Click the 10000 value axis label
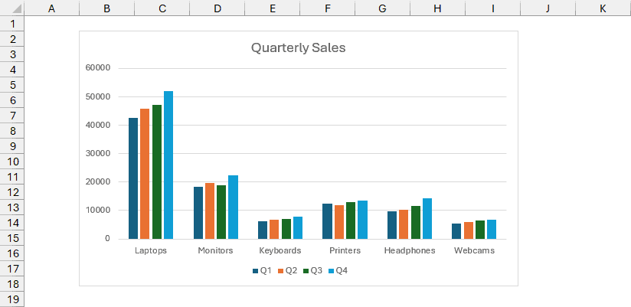This screenshot has height=307, width=631. point(98,210)
